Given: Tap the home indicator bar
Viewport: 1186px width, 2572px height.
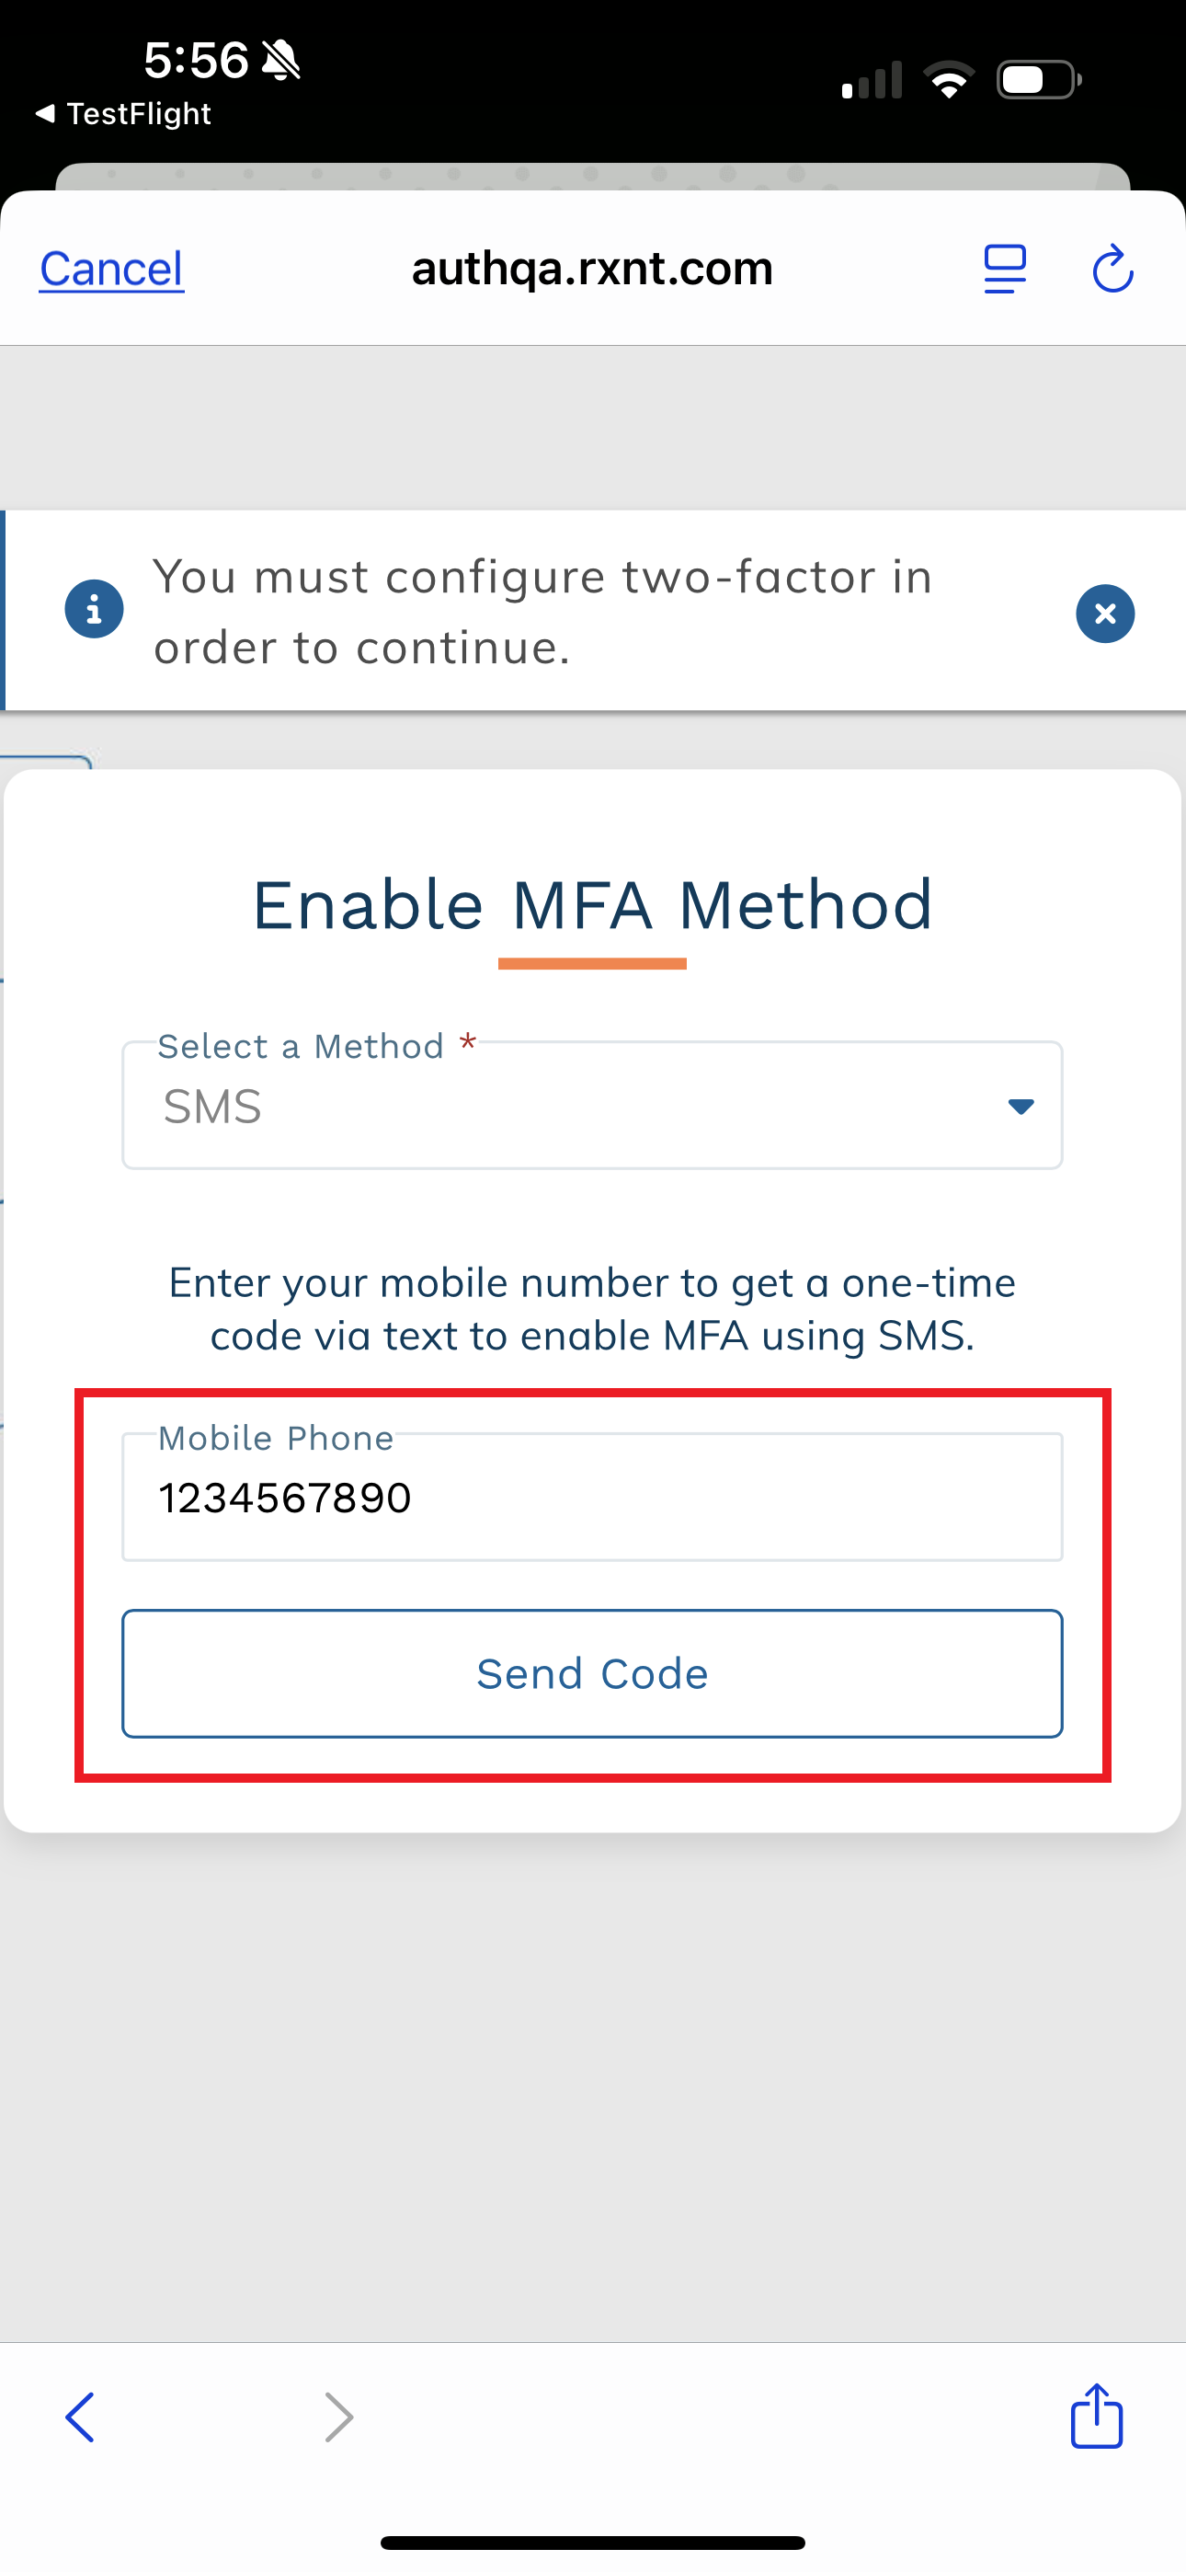Looking at the screenshot, I should (x=592, y=2542).
